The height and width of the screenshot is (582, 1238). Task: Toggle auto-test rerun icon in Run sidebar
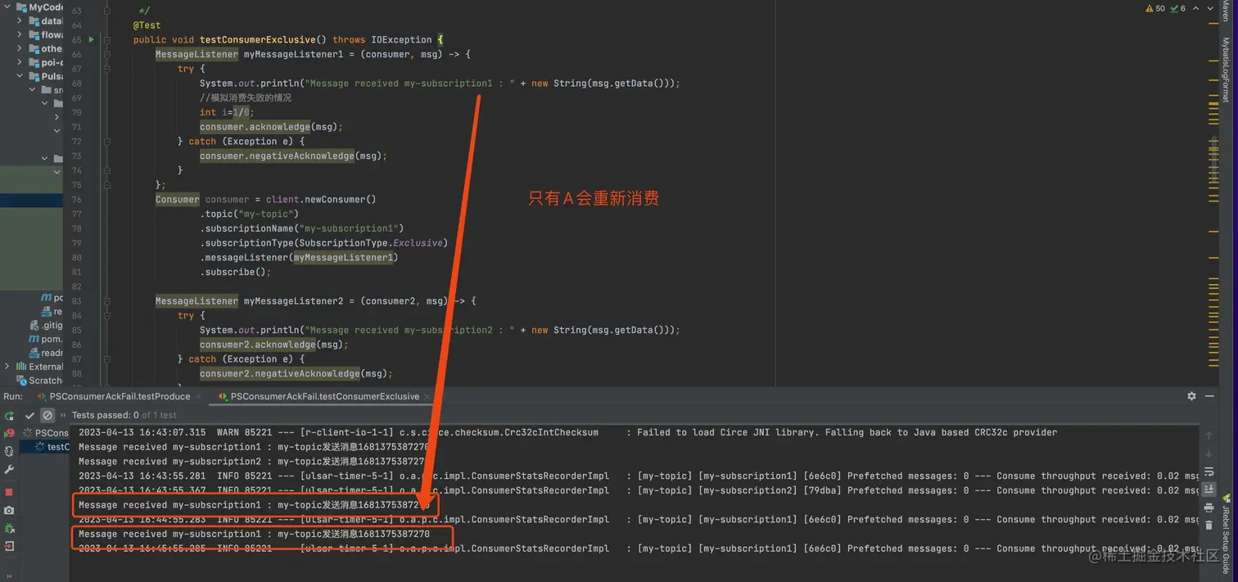pos(9,451)
